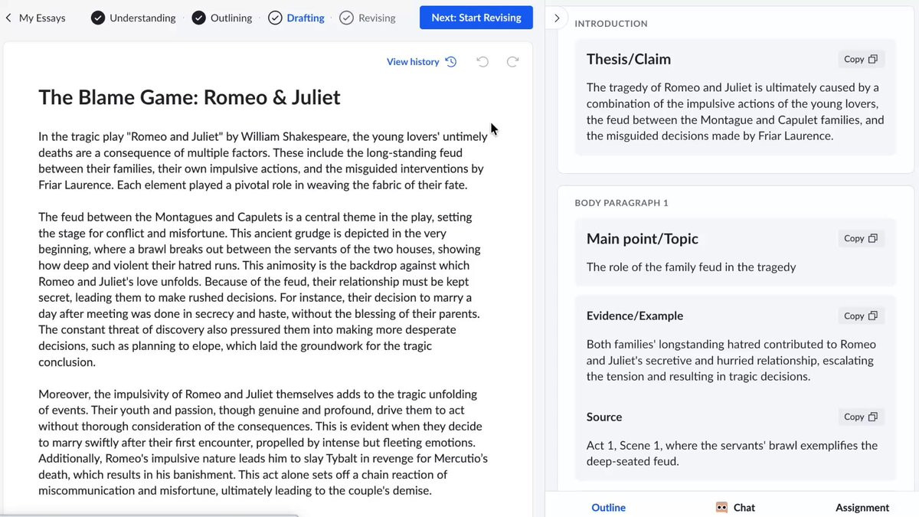
Task: Copy the Evidence/Example text
Action: coord(861,316)
